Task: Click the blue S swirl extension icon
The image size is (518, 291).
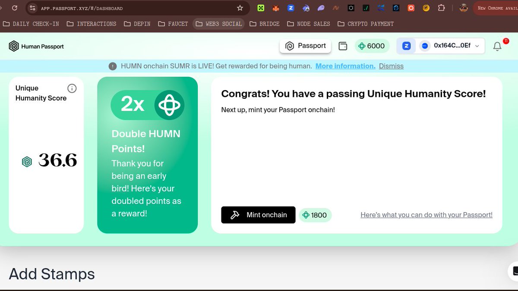Action: coord(396,8)
